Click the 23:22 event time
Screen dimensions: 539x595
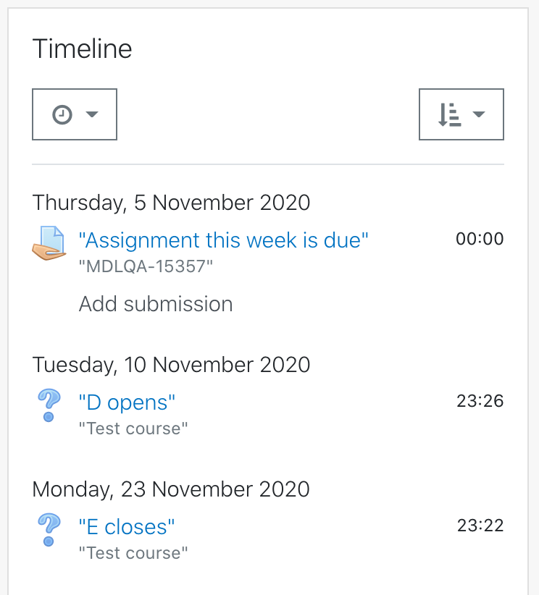coord(480,526)
